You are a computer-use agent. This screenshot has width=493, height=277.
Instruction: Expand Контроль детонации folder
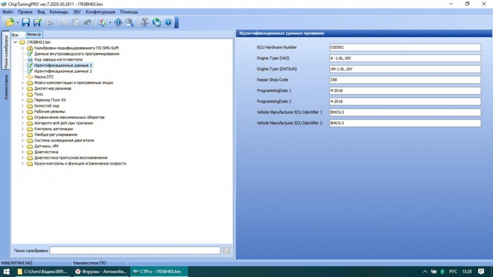click(x=22, y=129)
